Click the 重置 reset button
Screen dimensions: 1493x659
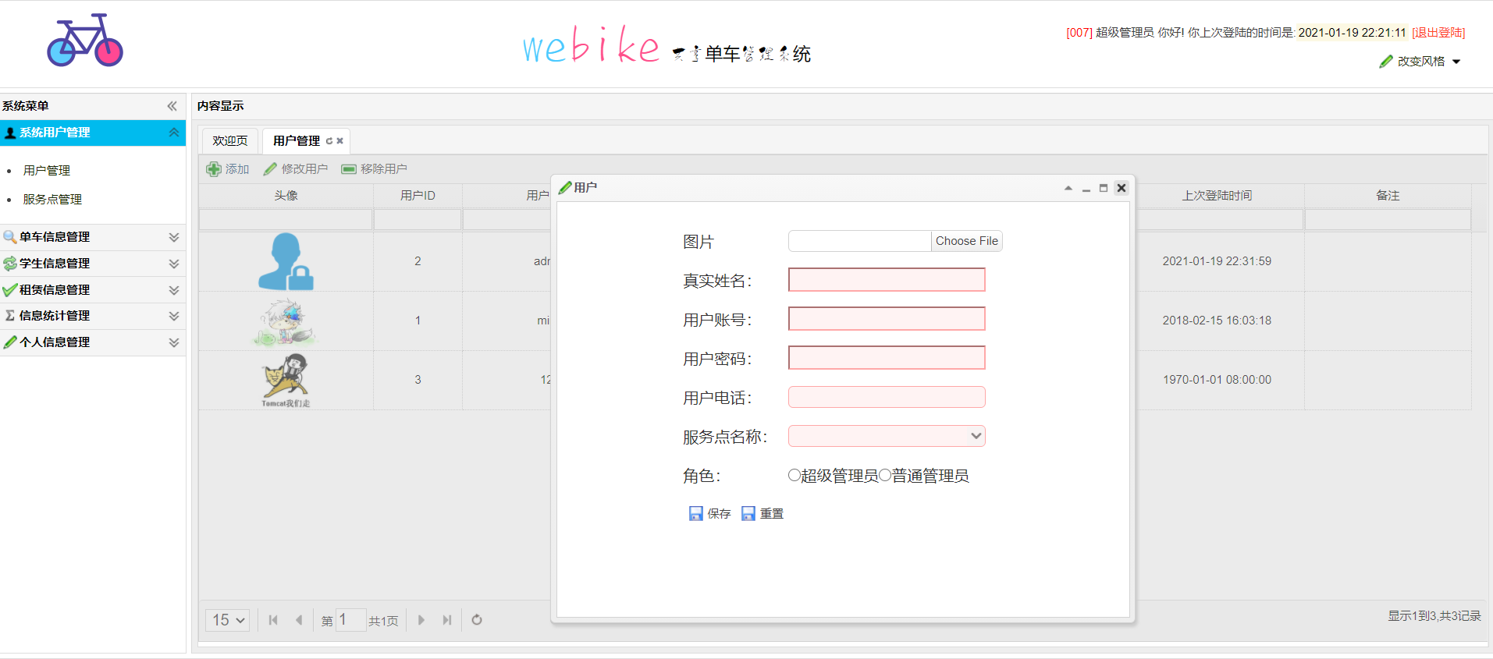click(762, 513)
